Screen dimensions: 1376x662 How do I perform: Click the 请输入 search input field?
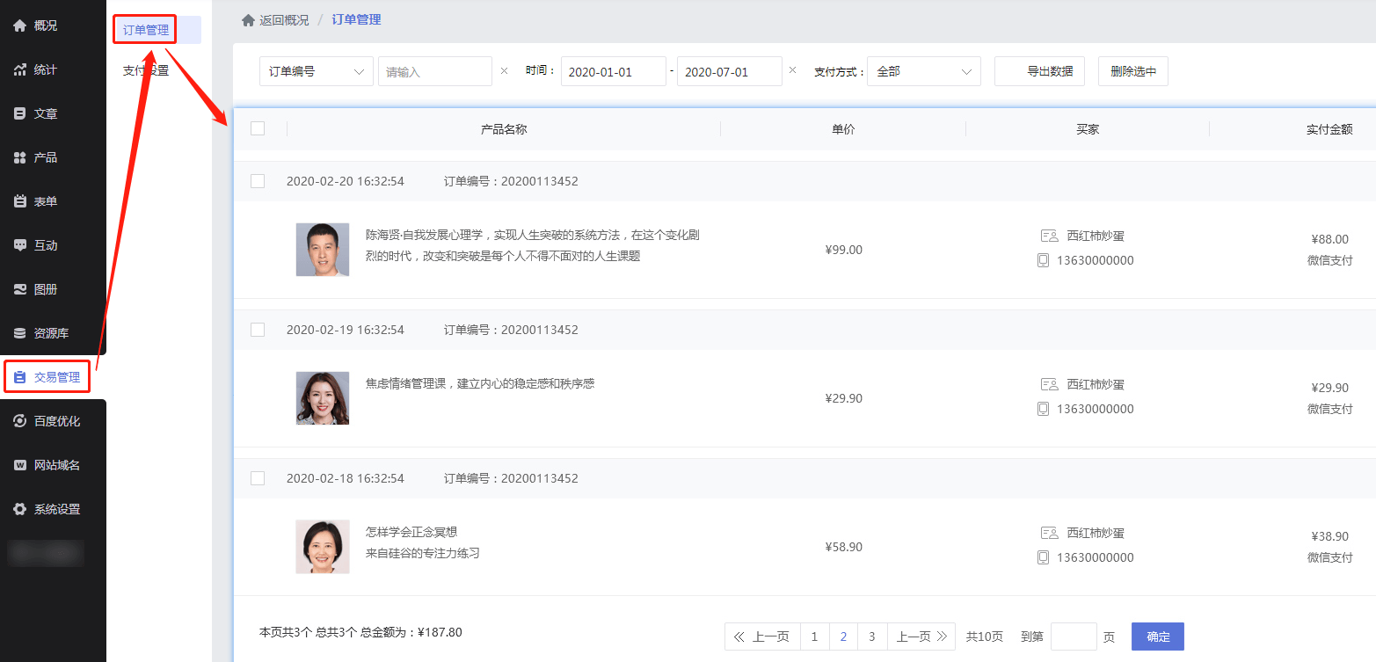click(434, 70)
